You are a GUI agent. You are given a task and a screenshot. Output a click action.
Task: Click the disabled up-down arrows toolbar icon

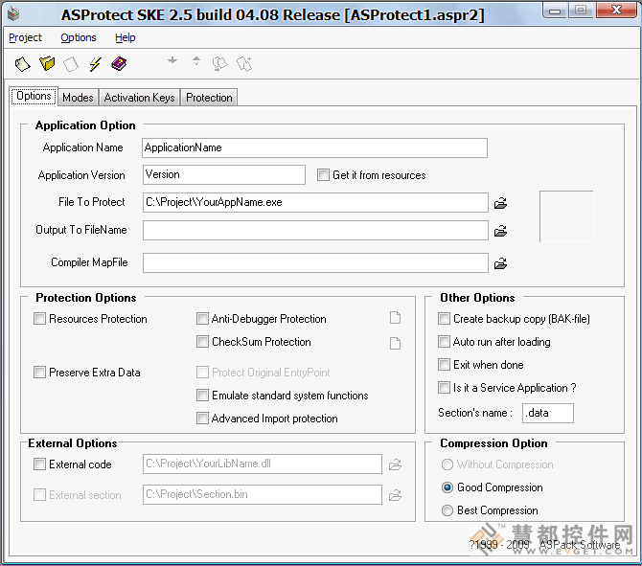(196, 61)
